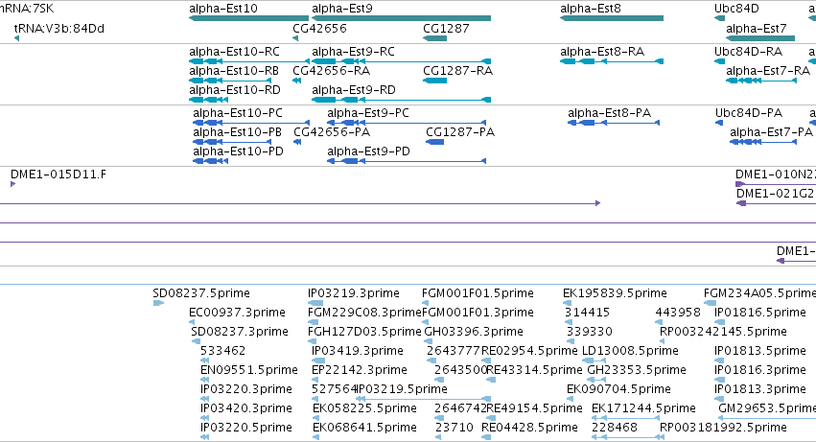
Task: Click EST IP03420.3prime
Action: 246,408
